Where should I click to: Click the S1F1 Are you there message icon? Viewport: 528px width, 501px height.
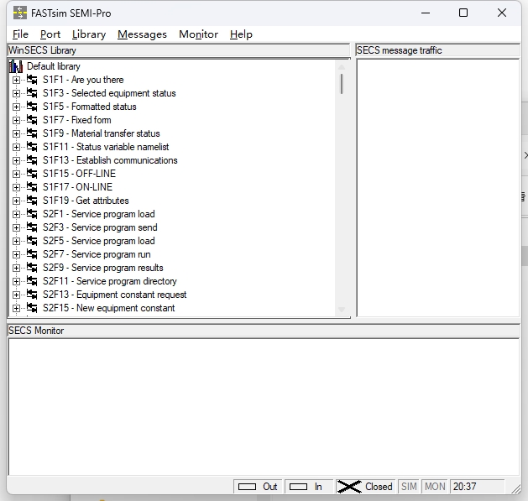pyautogui.click(x=32, y=80)
